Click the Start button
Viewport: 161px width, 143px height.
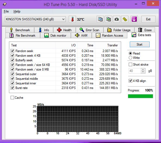pos(140,45)
